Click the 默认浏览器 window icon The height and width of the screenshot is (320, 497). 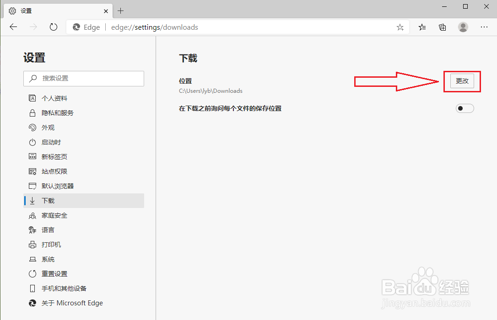click(32, 186)
